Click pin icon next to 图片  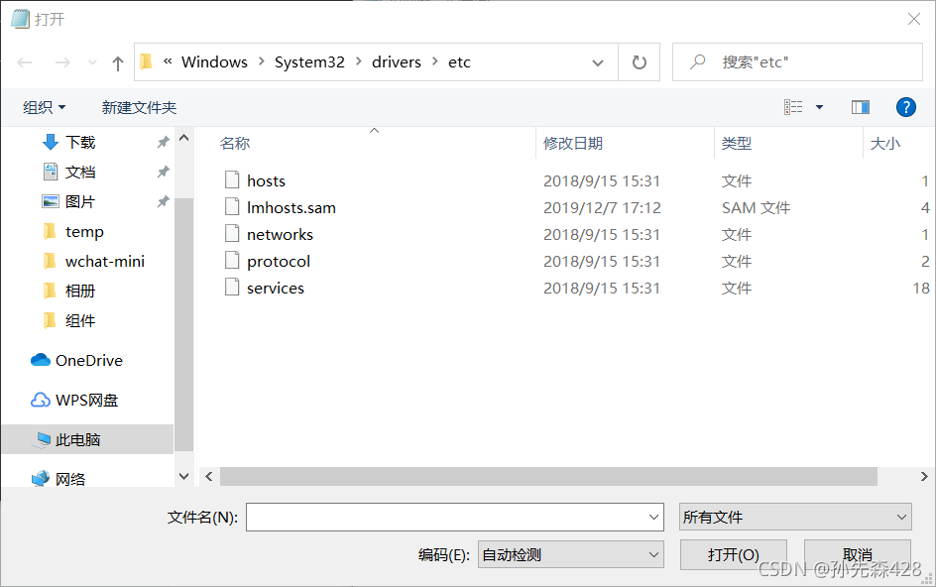point(163,202)
